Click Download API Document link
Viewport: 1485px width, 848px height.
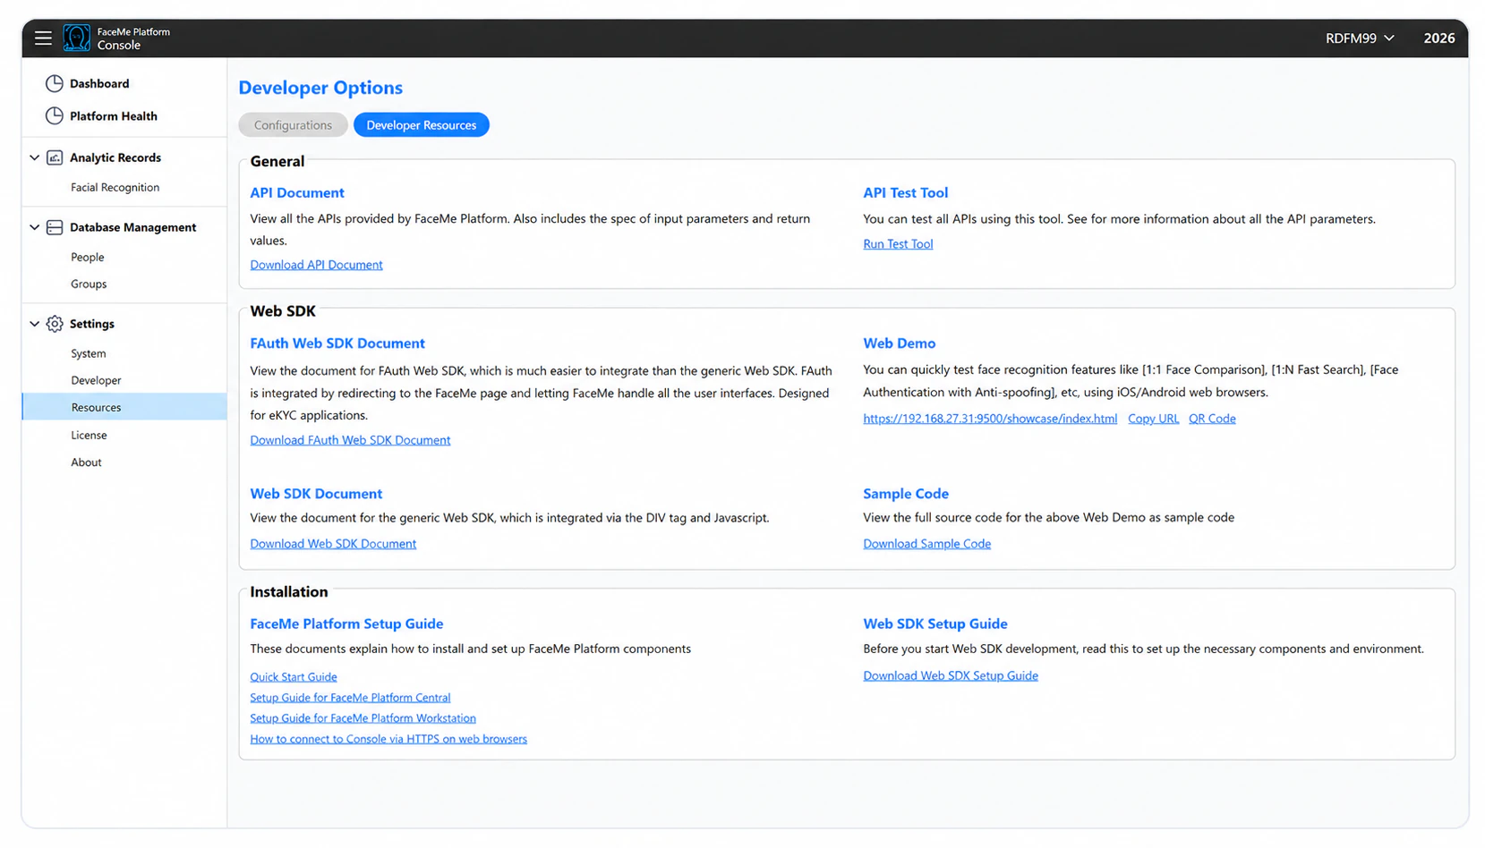point(316,265)
